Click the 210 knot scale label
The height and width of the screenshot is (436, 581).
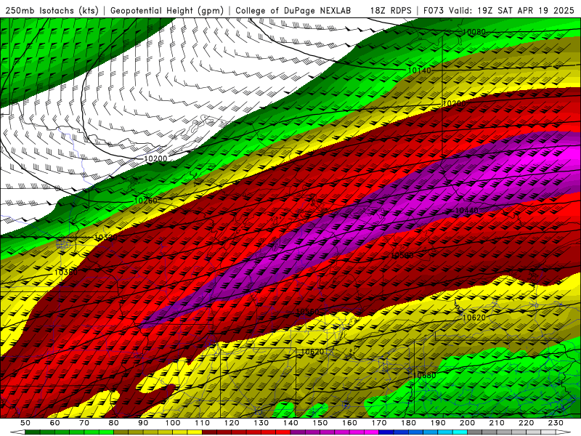pos(497,423)
